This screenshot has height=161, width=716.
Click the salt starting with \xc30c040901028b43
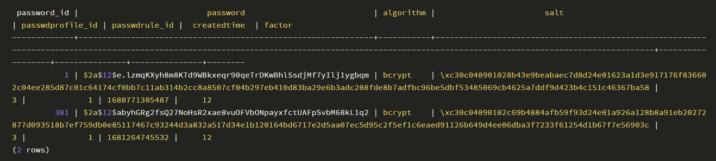pos(573,75)
